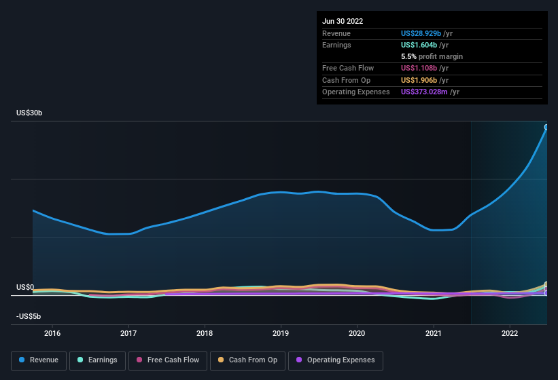Click the 5.5% profit margin text
The height and width of the screenshot is (380, 558).
click(x=432, y=56)
